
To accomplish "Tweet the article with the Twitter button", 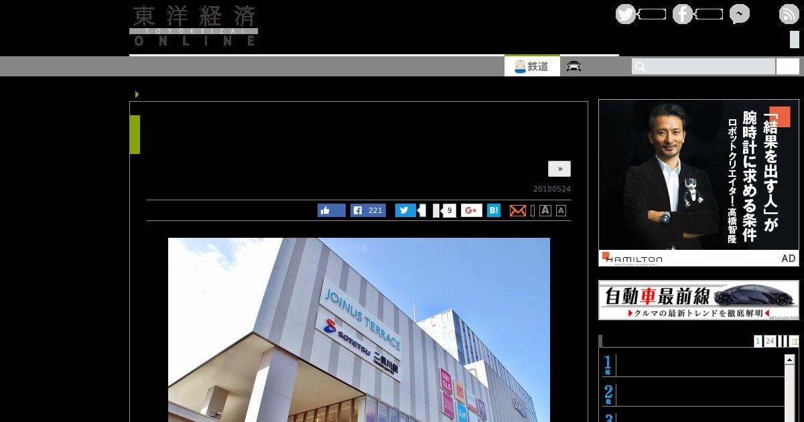I will click(405, 210).
